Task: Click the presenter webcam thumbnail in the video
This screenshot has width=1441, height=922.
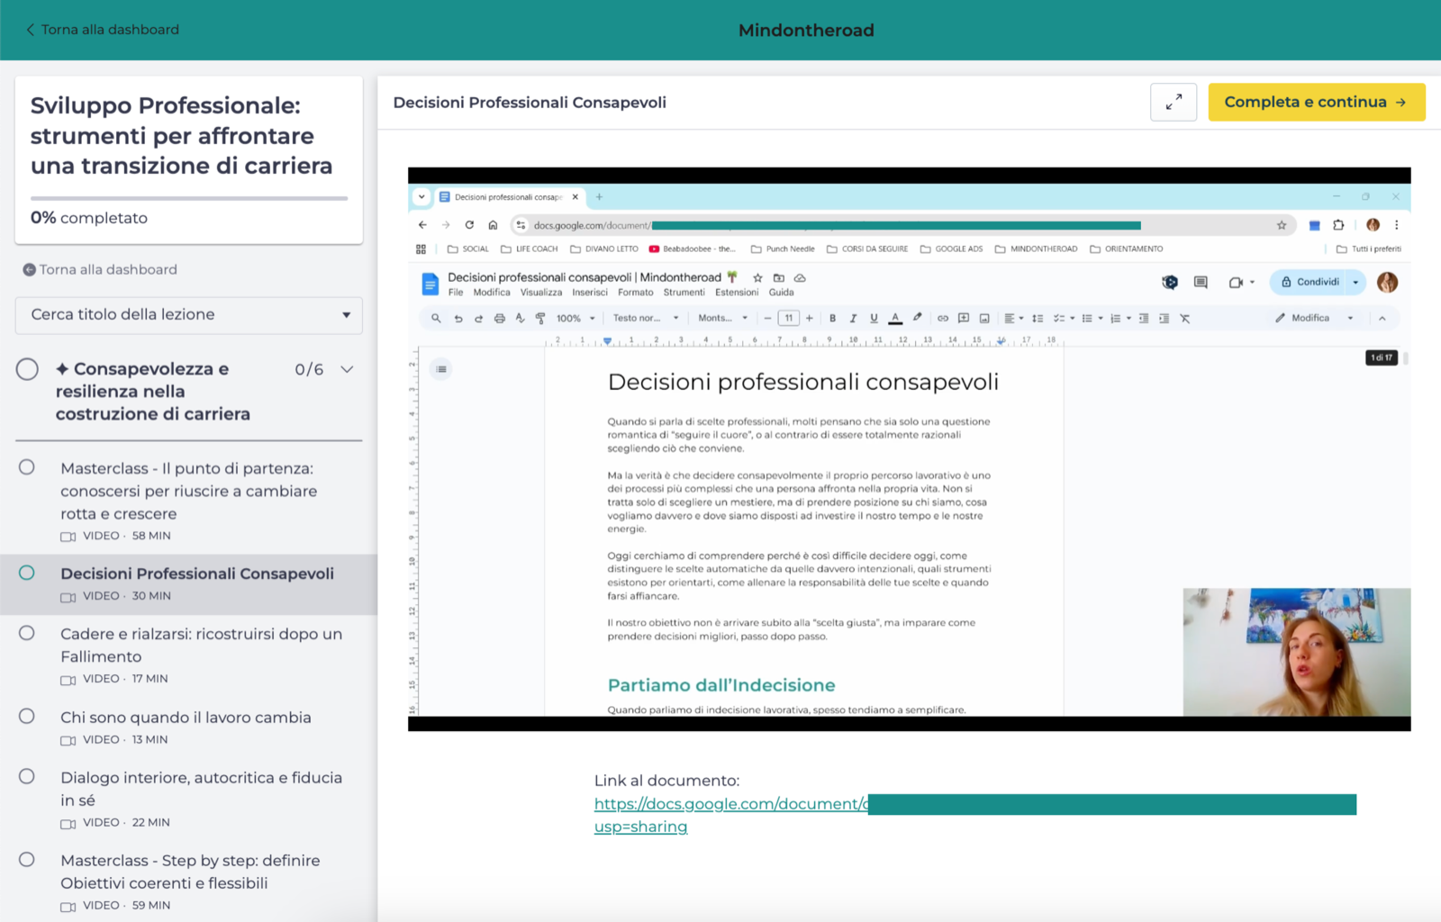Action: [1297, 652]
